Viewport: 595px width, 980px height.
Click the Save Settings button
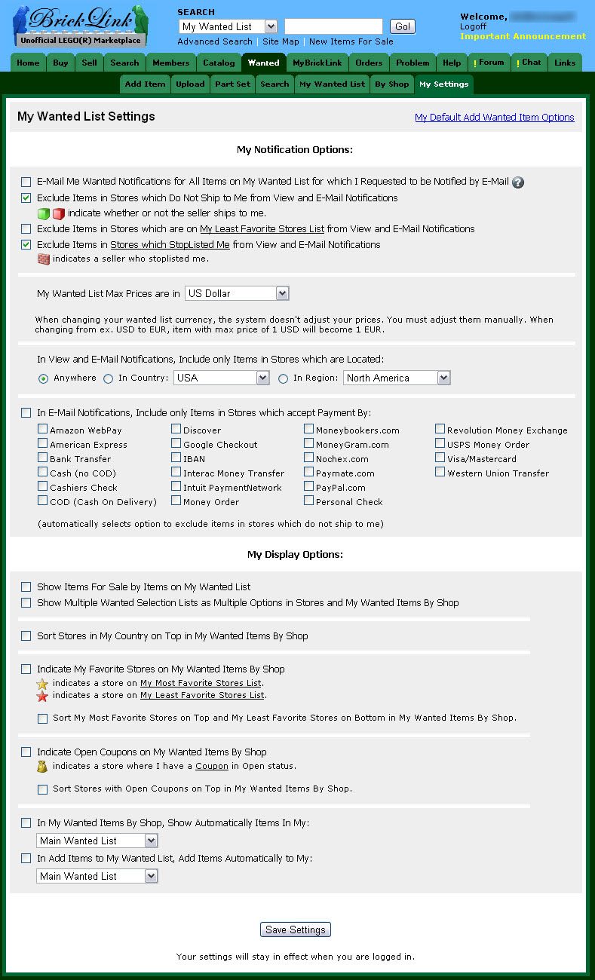point(296,929)
